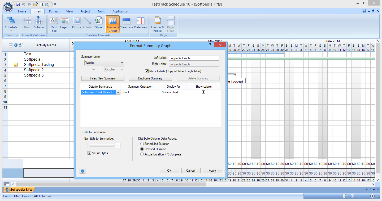
Task: Save the schedule from quick access toolbar
Action: pyautogui.click(x=18, y=5)
